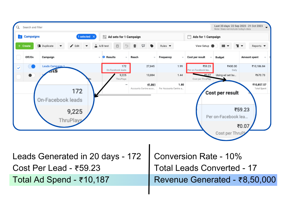Expand the Duplicate dropdown arrow
Image resolution: width=284 pixels, height=213 pixels.
pos(61,46)
